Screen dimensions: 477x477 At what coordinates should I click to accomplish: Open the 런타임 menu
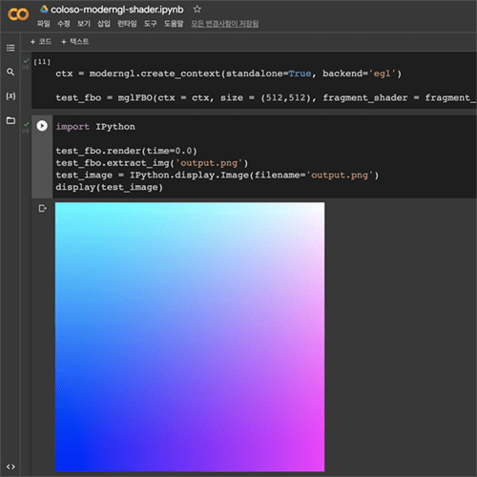[127, 24]
